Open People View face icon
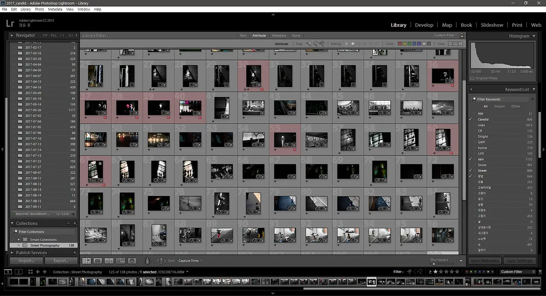Viewport: 546px width, 296px height. click(132, 261)
